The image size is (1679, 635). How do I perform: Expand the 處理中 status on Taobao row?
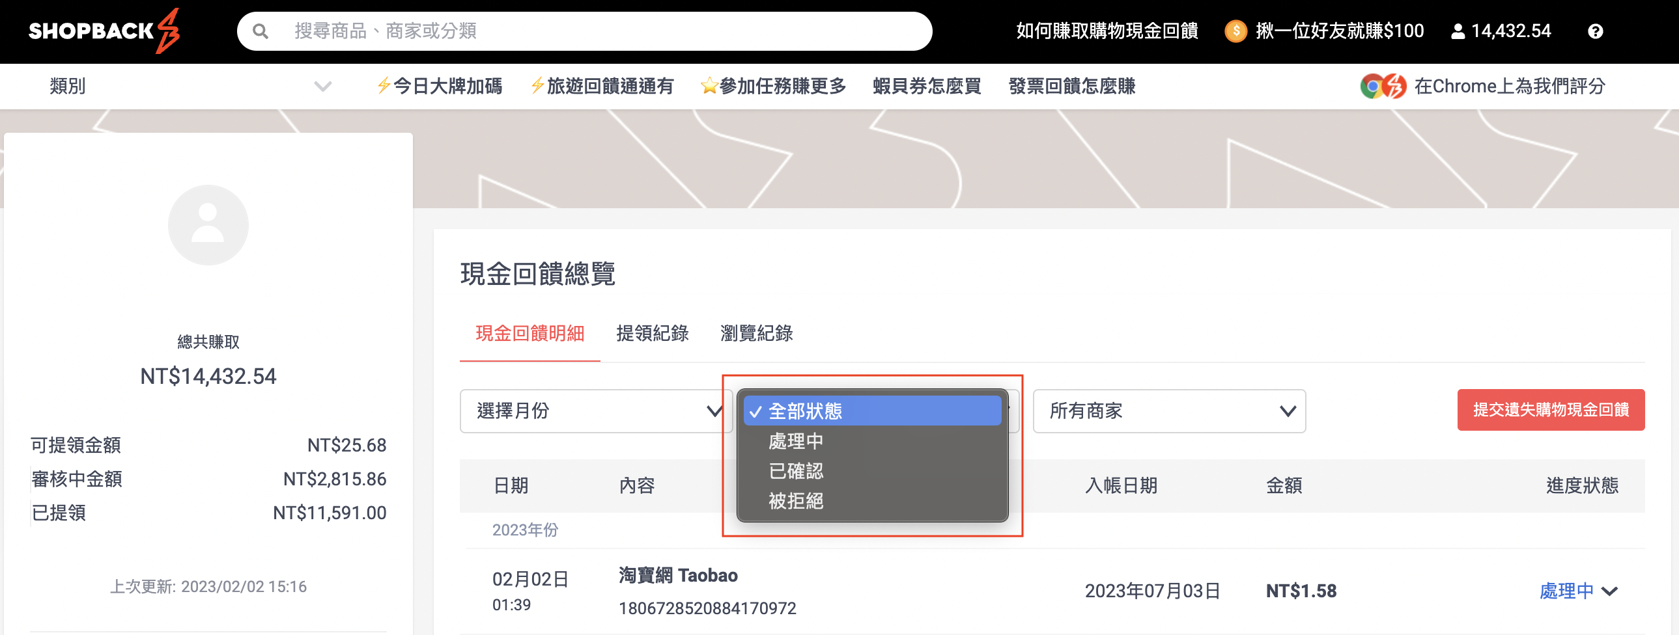[1579, 591]
